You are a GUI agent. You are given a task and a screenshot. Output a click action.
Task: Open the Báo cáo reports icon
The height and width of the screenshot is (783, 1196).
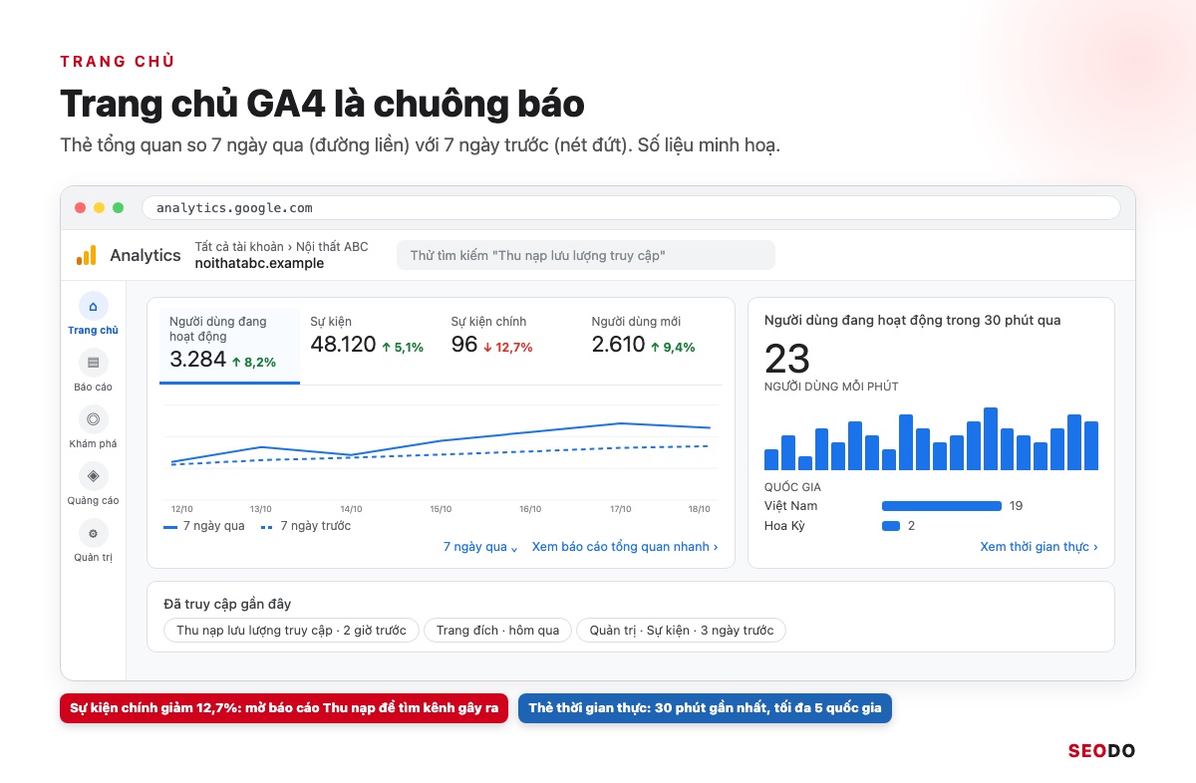[93, 363]
